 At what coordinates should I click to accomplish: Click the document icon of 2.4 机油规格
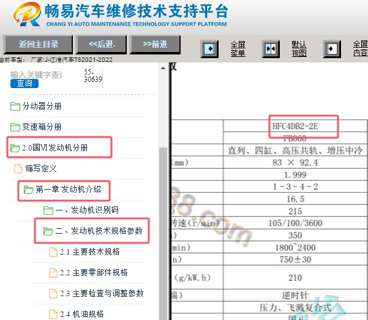click(53, 314)
